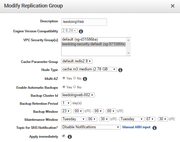Image resolution: width=180 pixels, height=142 pixels.
Task: Select Multi-AZ No radio button
Action: click(74, 78)
